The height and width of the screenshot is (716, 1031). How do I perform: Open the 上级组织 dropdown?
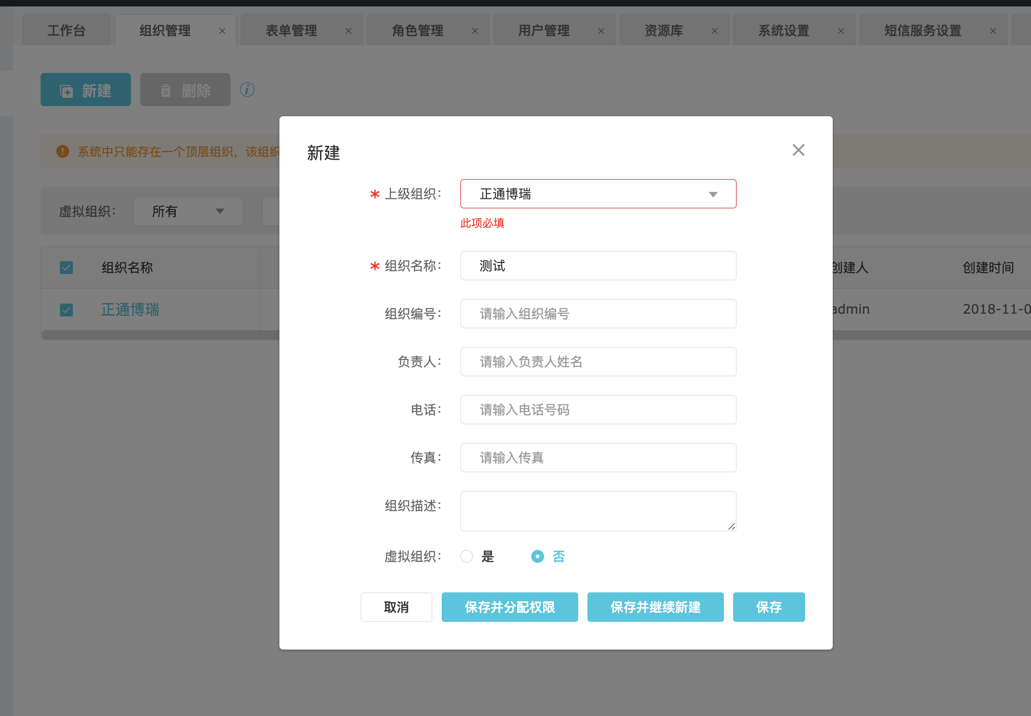click(598, 194)
